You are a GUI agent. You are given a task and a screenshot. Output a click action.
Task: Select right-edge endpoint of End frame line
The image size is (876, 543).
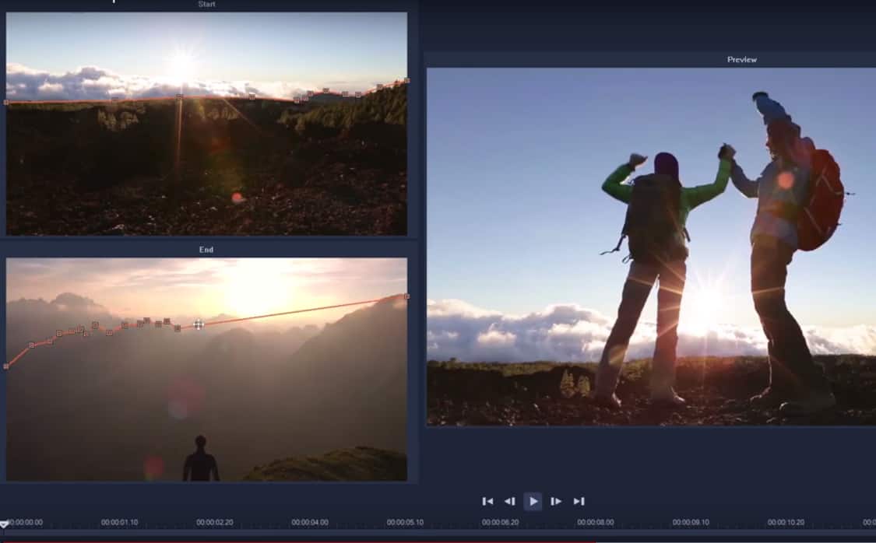pyautogui.click(x=406, y=296)
